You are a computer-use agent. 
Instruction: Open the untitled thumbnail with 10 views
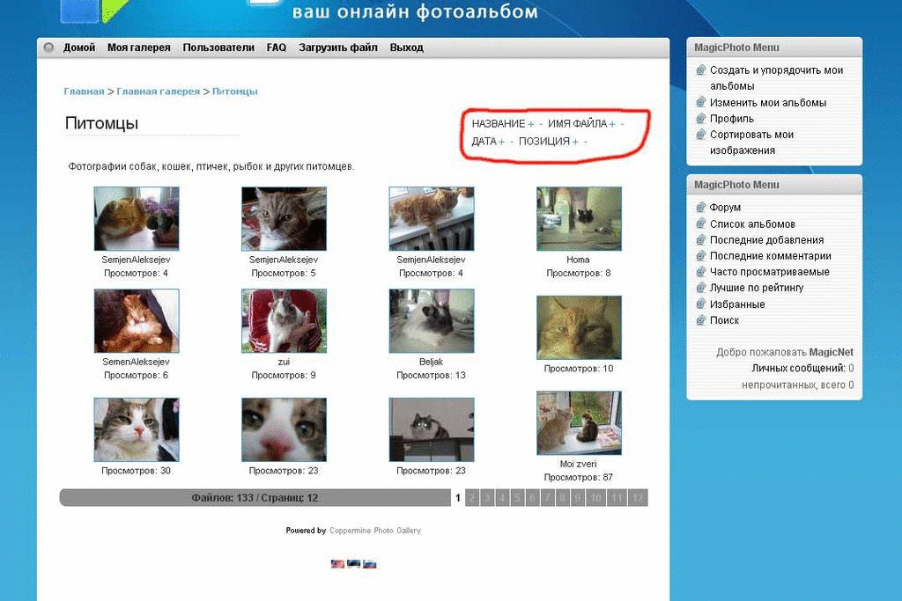(x=579, y=327)
